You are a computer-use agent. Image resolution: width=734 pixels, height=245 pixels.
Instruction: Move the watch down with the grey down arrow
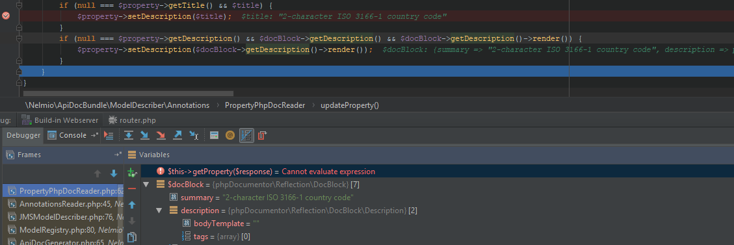[x=131, y=221]
